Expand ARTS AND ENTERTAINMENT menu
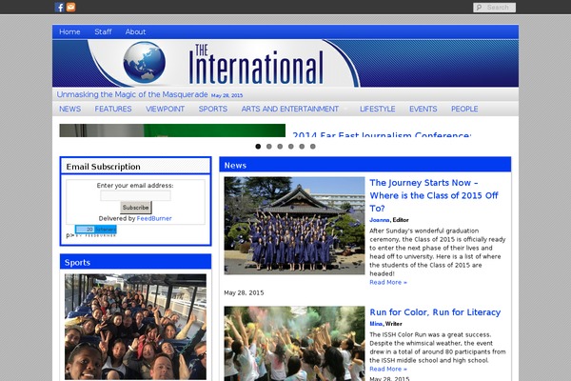571x381 pixels. (x=290, y=109)
